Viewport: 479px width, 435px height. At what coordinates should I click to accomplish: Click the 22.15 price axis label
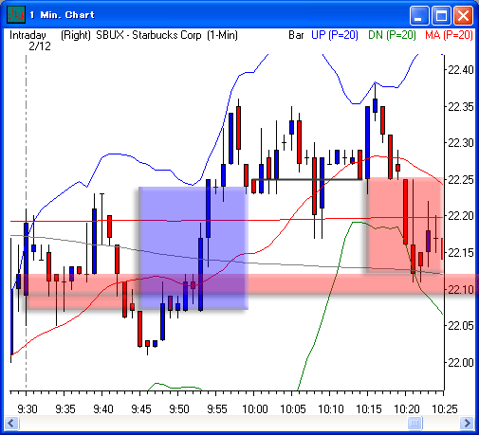pyautogui.click(x=461, y=253)
